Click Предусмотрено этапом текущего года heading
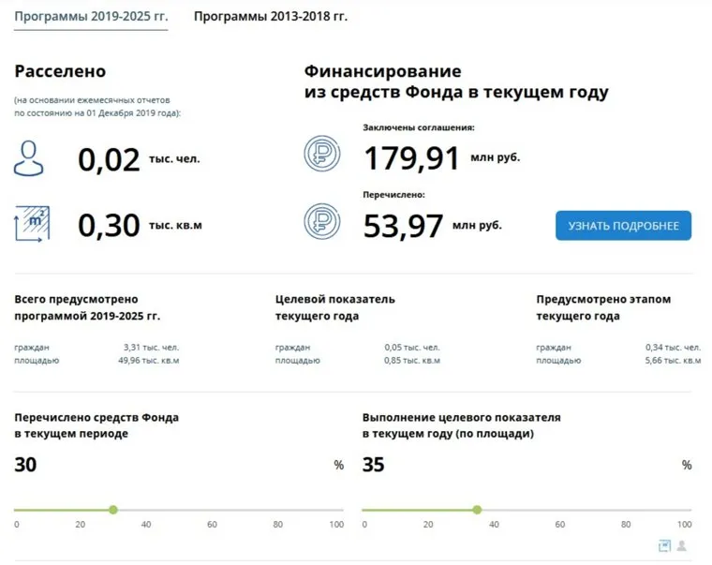Viewport: 712px width, 565px height. (x=603, y=307)
